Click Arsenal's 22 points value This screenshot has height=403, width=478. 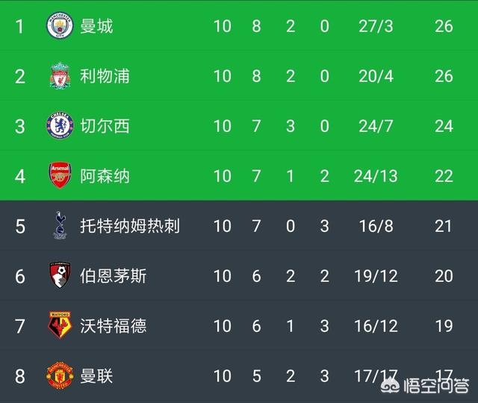[444, 176]
